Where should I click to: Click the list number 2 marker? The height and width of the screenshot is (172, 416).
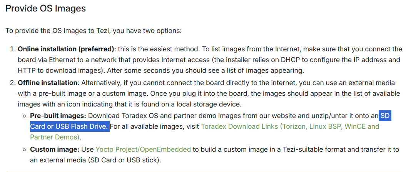(13, 83)
